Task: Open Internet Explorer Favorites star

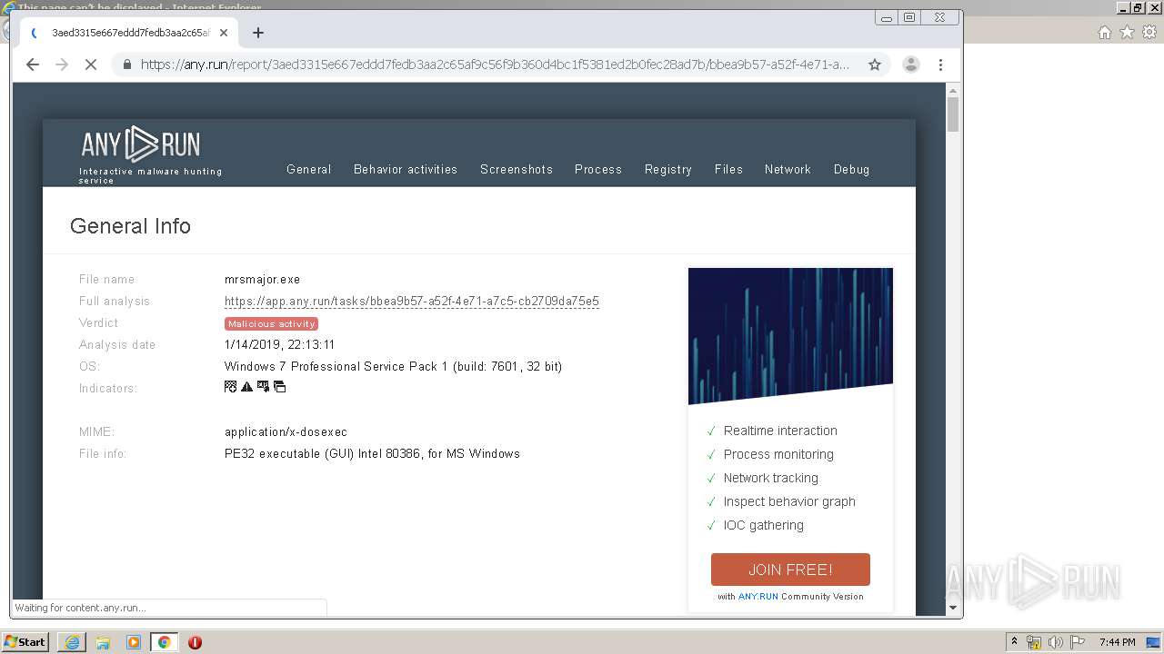Action: click(x=1128, y=32)
